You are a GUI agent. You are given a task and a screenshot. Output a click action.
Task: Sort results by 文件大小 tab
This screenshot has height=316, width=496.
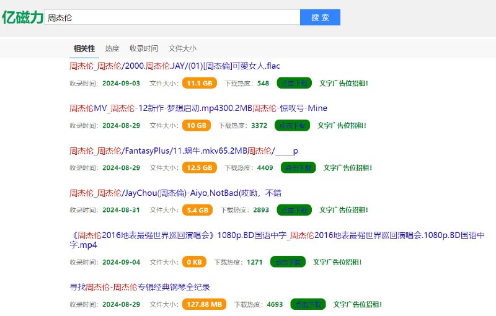[182, 48]
